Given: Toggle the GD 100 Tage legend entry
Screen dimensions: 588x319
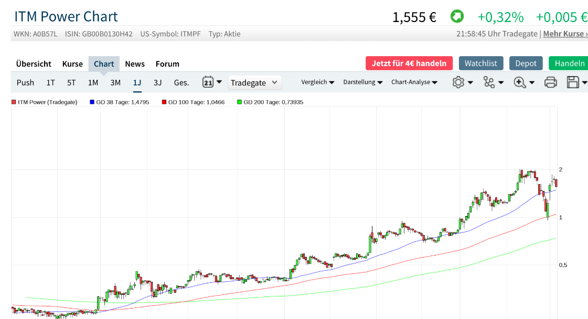Looking at the screenshot, I should coord(193,102).
